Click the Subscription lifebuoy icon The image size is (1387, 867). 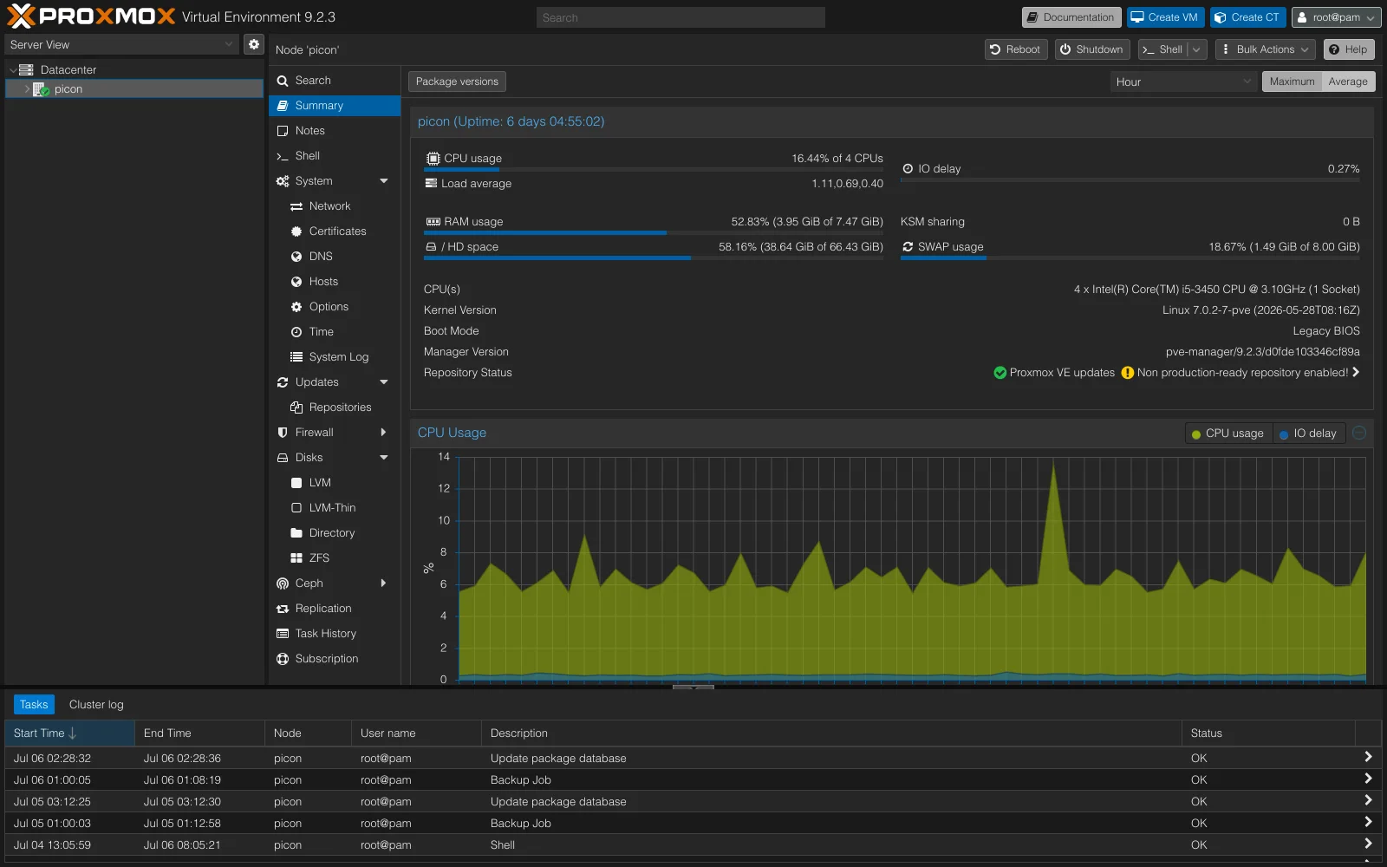pyautogui.click(x=283, y=659)
